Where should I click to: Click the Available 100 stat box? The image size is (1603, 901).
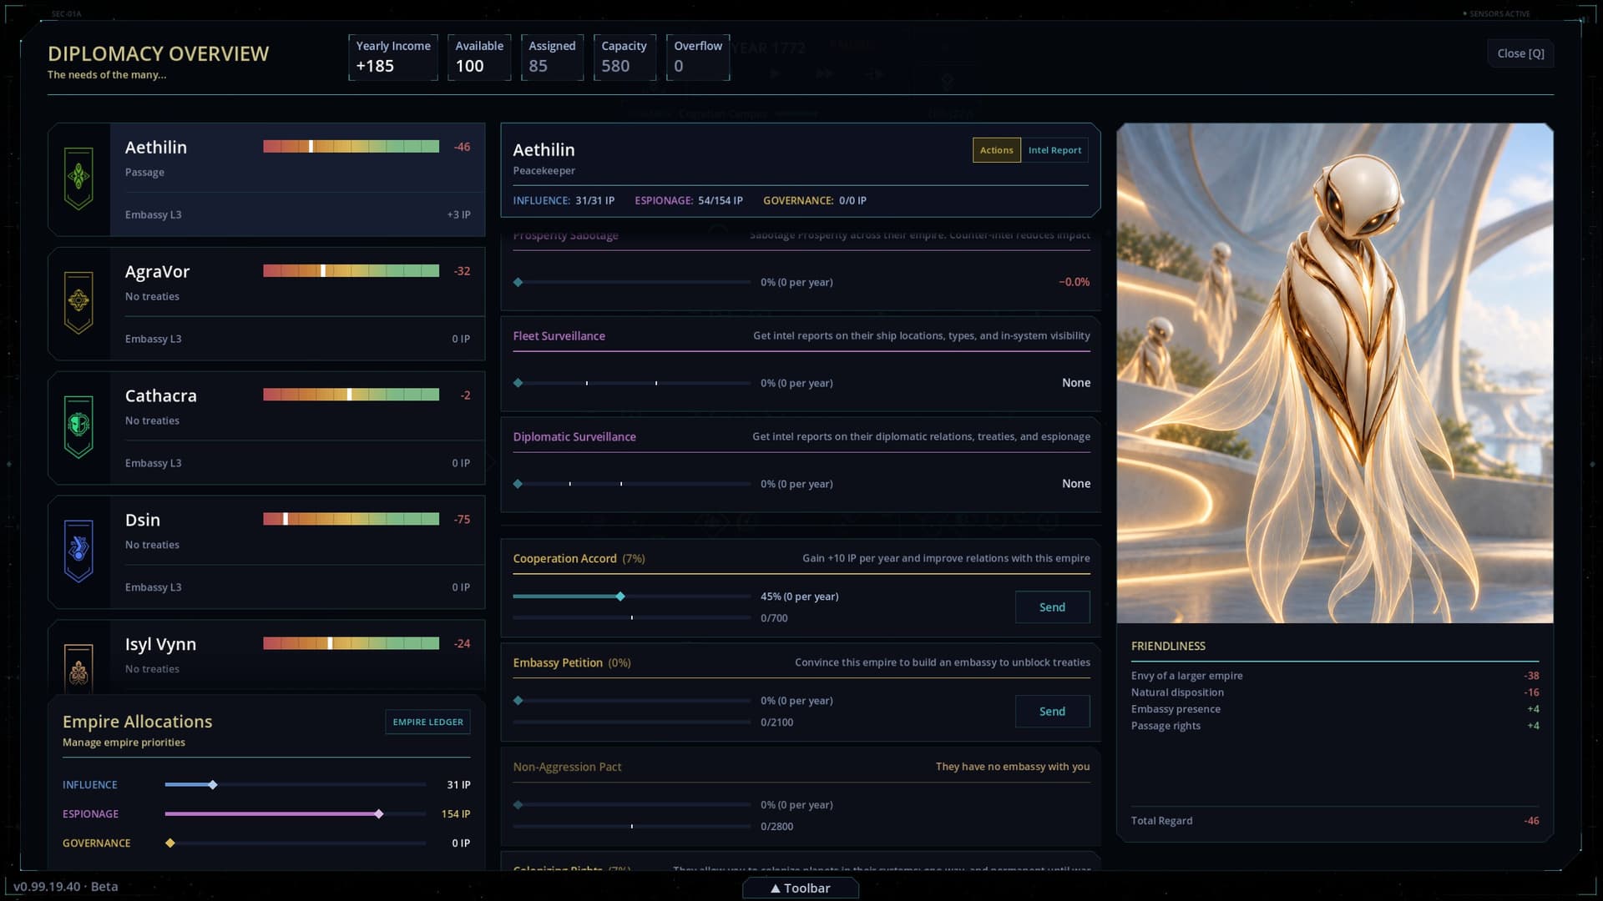pyautogui.click(x=479, y=58)
